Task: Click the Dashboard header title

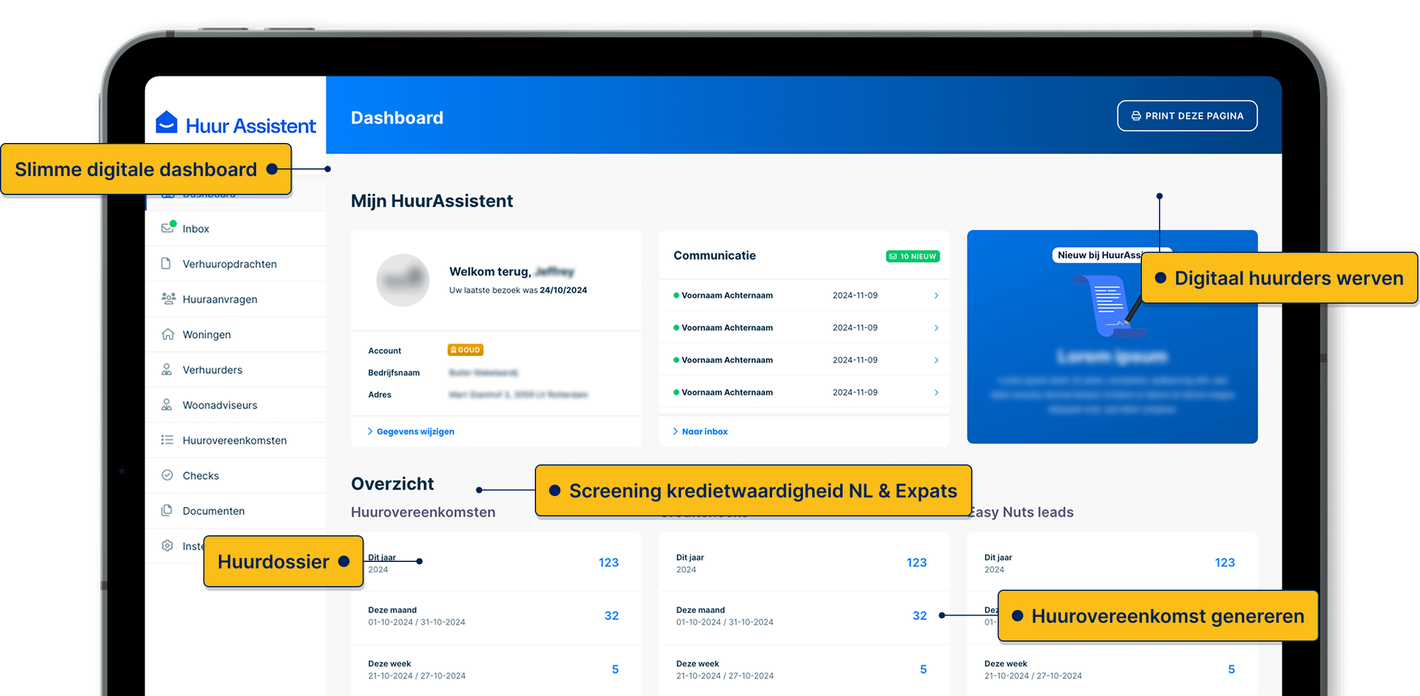Action: pyautogui.click(x=397, y=118)
